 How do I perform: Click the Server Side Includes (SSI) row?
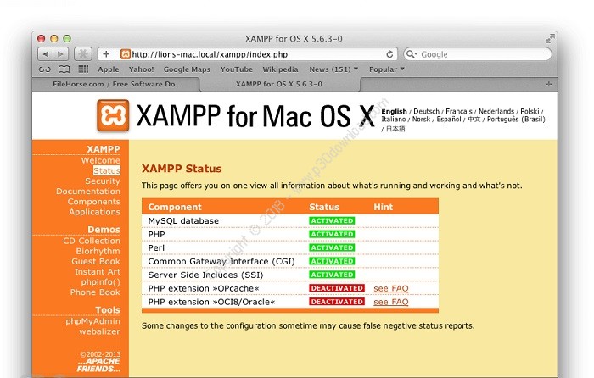290,275
